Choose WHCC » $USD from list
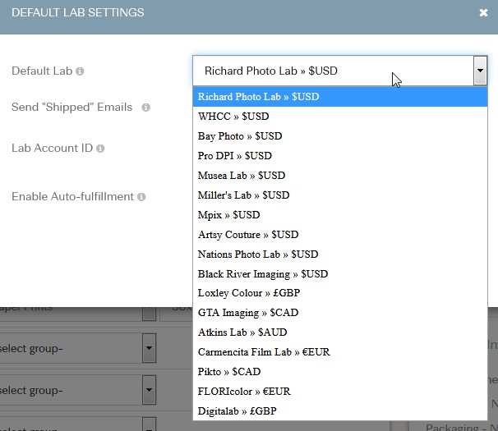 click(340, 117)
